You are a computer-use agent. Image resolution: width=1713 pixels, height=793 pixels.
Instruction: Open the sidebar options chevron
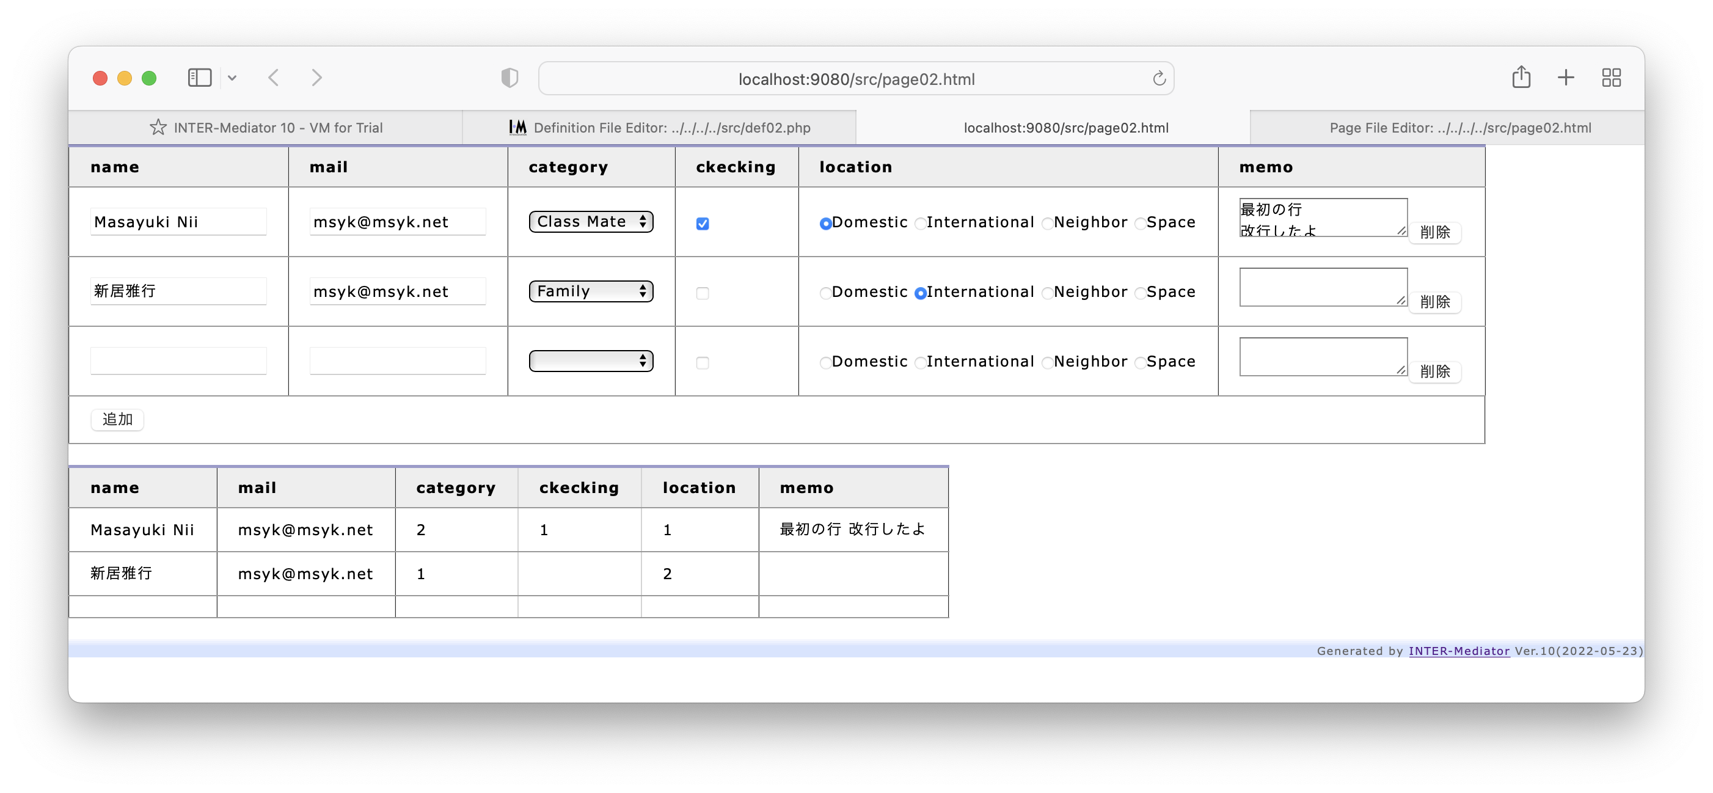232,78
